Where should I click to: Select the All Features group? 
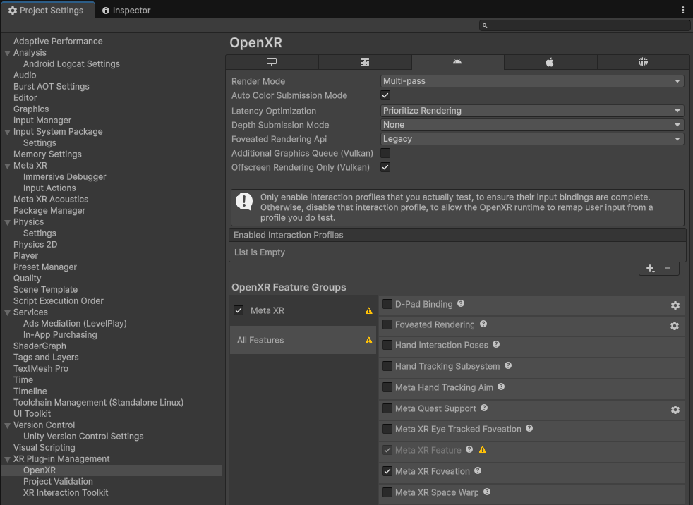(x=303, y=340)
